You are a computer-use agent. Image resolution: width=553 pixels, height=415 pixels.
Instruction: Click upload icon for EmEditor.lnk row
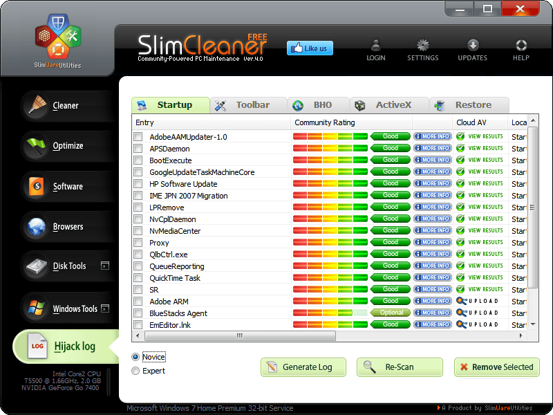coord(461,324)
